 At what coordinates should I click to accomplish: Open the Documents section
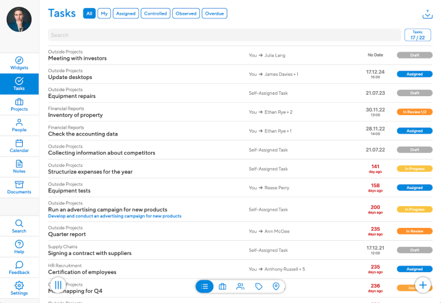(19, 188)
